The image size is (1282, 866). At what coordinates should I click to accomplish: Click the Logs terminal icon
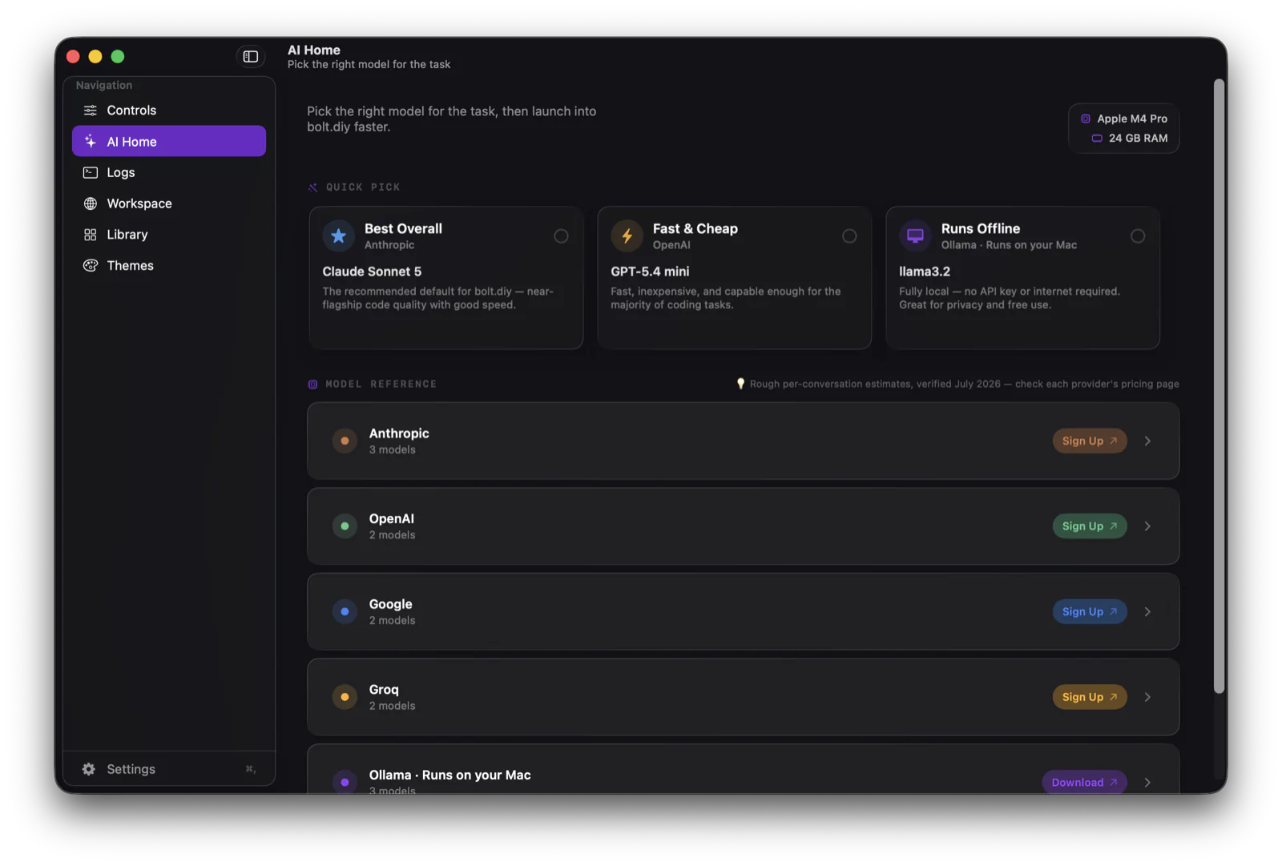click(x=91, y=172)
